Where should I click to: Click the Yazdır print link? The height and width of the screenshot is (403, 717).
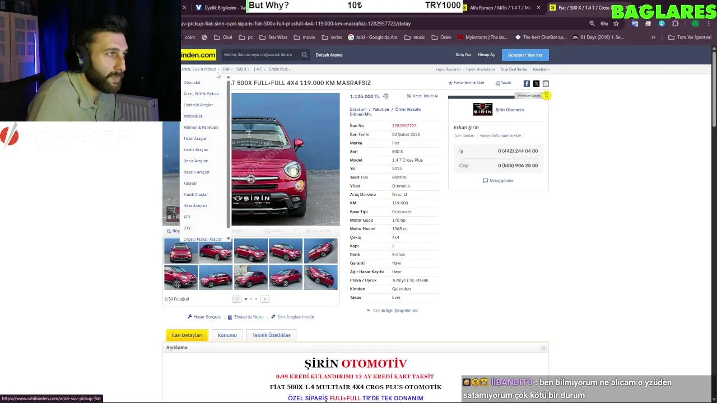pos(504,83)
